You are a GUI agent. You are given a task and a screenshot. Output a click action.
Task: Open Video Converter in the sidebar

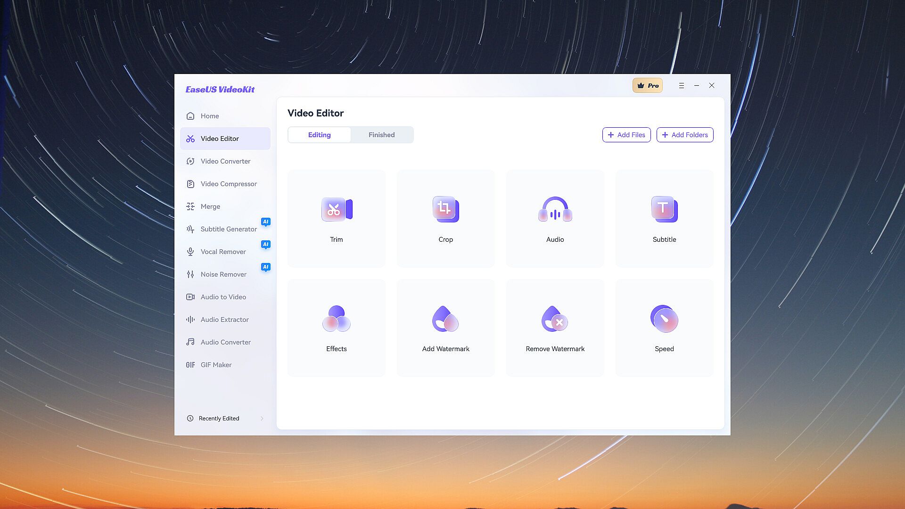pyautogui.click(x=225, y=161)
